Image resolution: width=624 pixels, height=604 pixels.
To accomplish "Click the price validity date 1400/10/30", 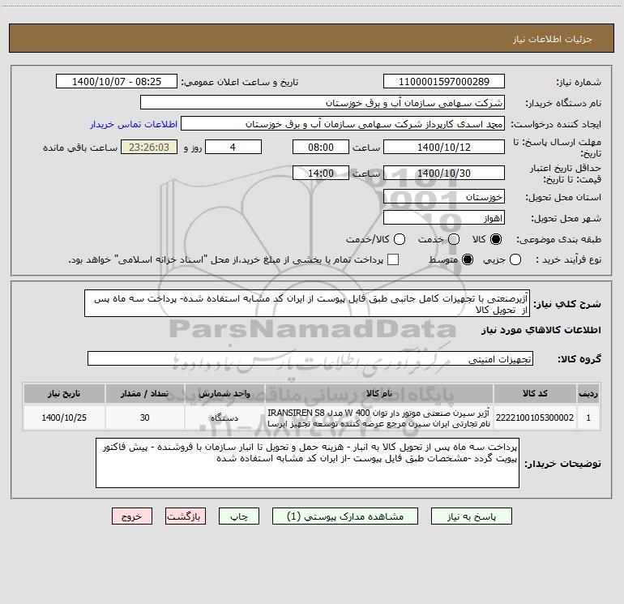I will tap(444, 173).
